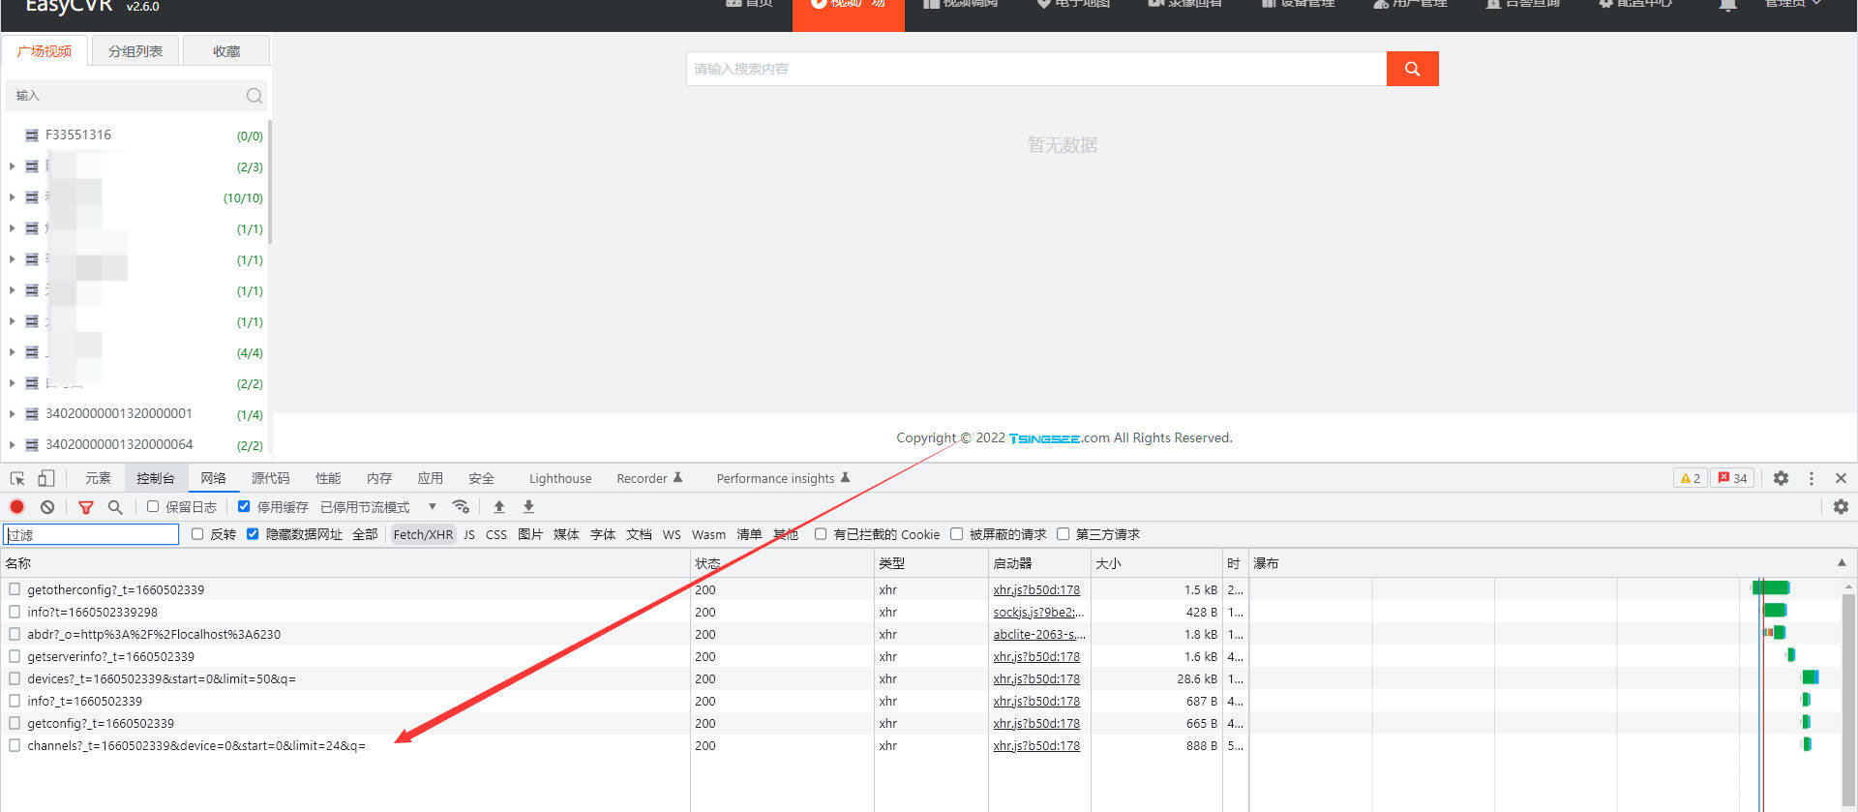The image size is (1858, 812).
Task: Expand device 34020000001320000001
Action: click(x=12, y=414)
